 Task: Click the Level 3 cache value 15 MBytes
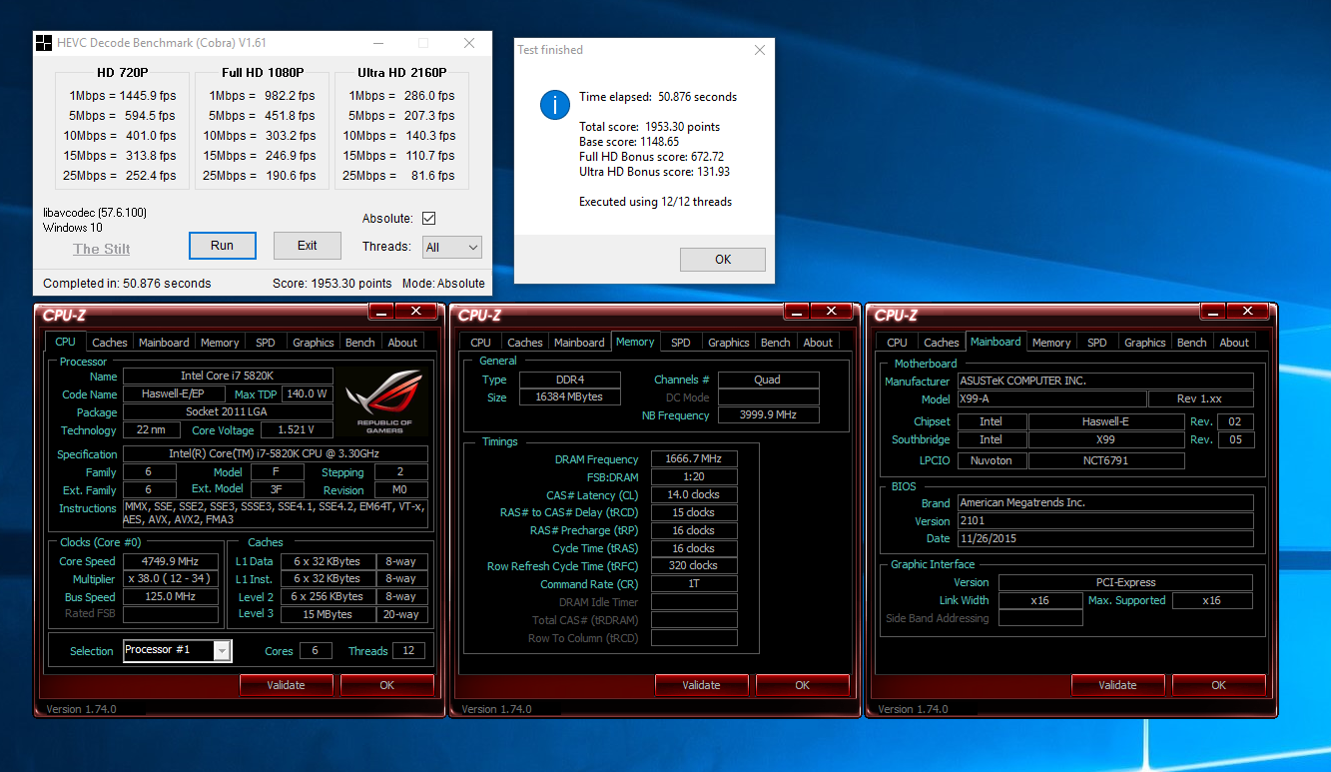point(328,614)
